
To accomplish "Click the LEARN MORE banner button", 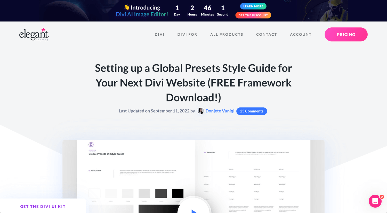I will (253, 6).
